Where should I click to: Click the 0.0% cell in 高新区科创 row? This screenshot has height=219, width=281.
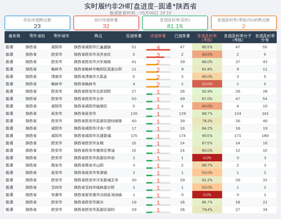(x=207, y=158)
